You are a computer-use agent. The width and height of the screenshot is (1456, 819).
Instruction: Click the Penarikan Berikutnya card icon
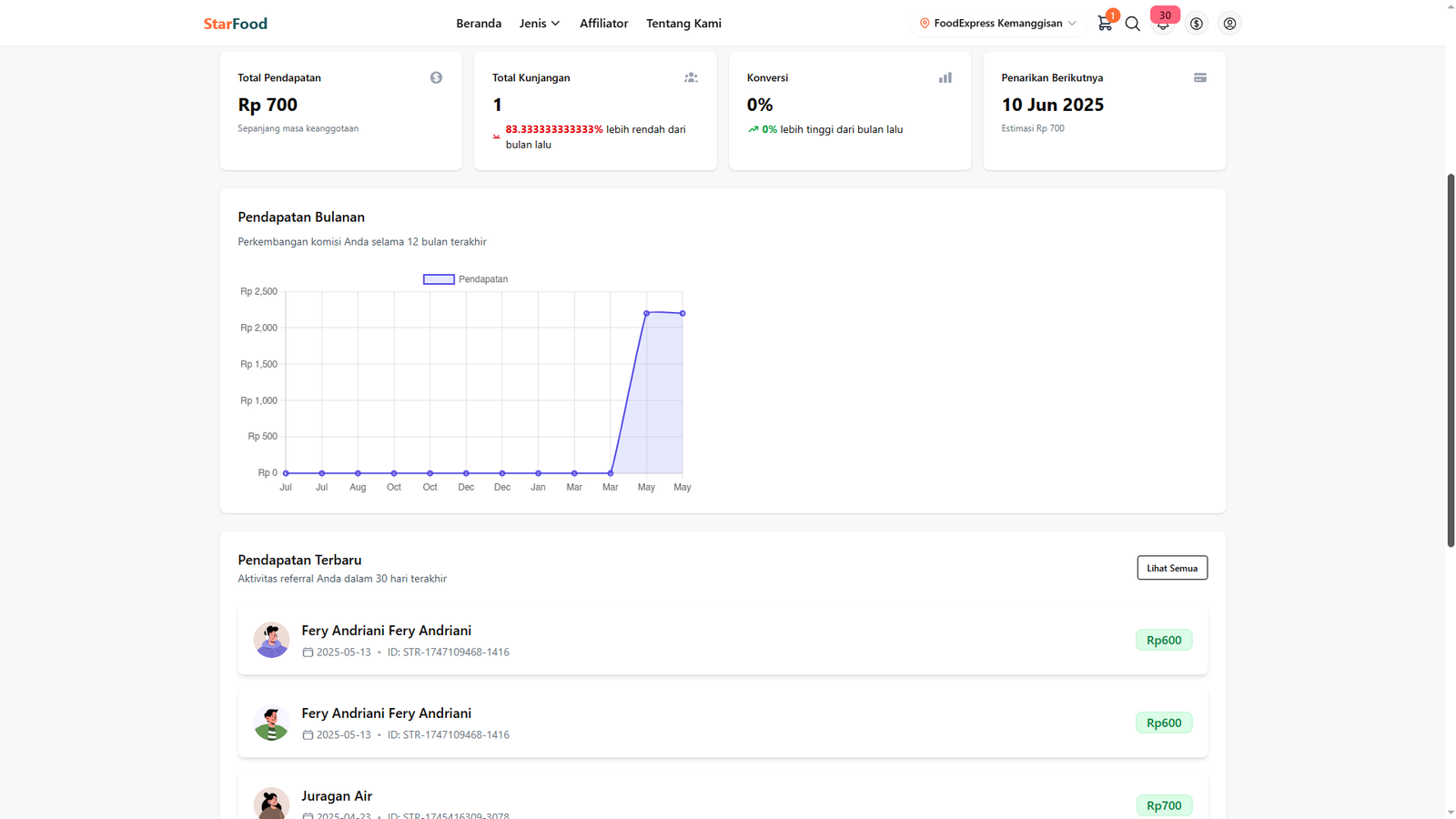(1200, 78)
